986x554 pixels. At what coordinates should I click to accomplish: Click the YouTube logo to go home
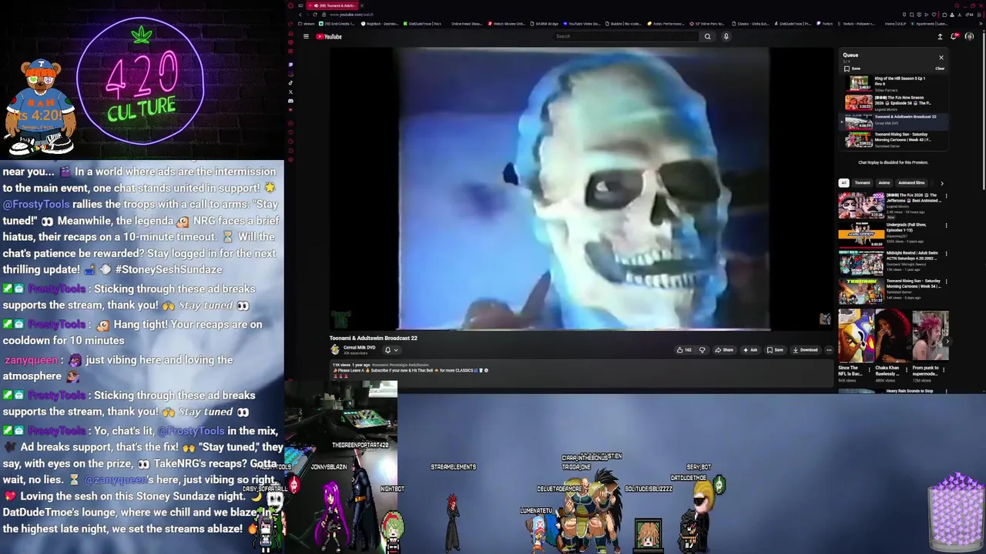pyautogui.click(x=329, y=36)
